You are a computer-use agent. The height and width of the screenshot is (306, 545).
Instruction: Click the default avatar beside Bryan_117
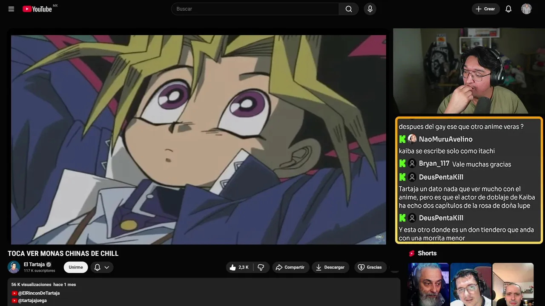coord(412,164)
